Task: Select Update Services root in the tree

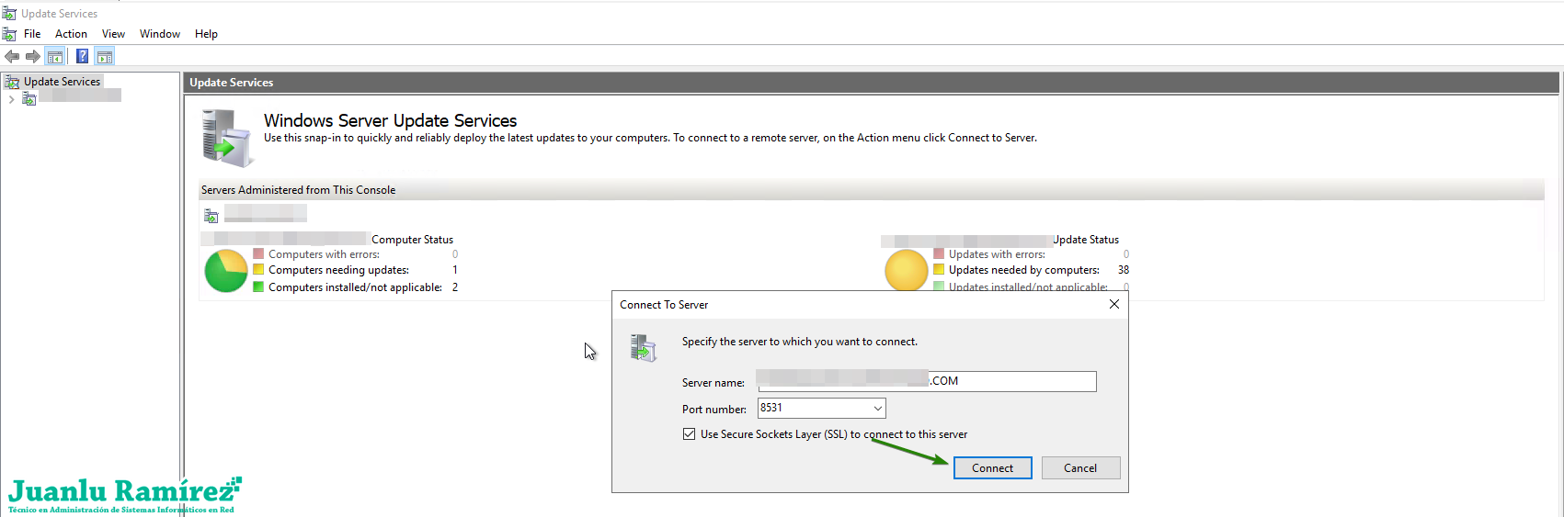Action: (62, 82)
